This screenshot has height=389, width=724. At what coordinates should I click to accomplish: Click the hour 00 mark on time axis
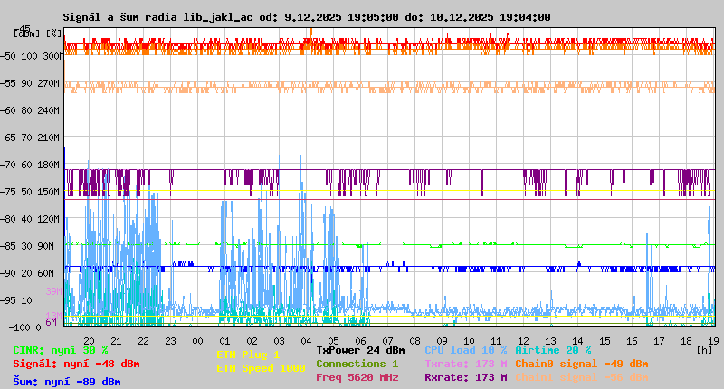coord(196,339)
